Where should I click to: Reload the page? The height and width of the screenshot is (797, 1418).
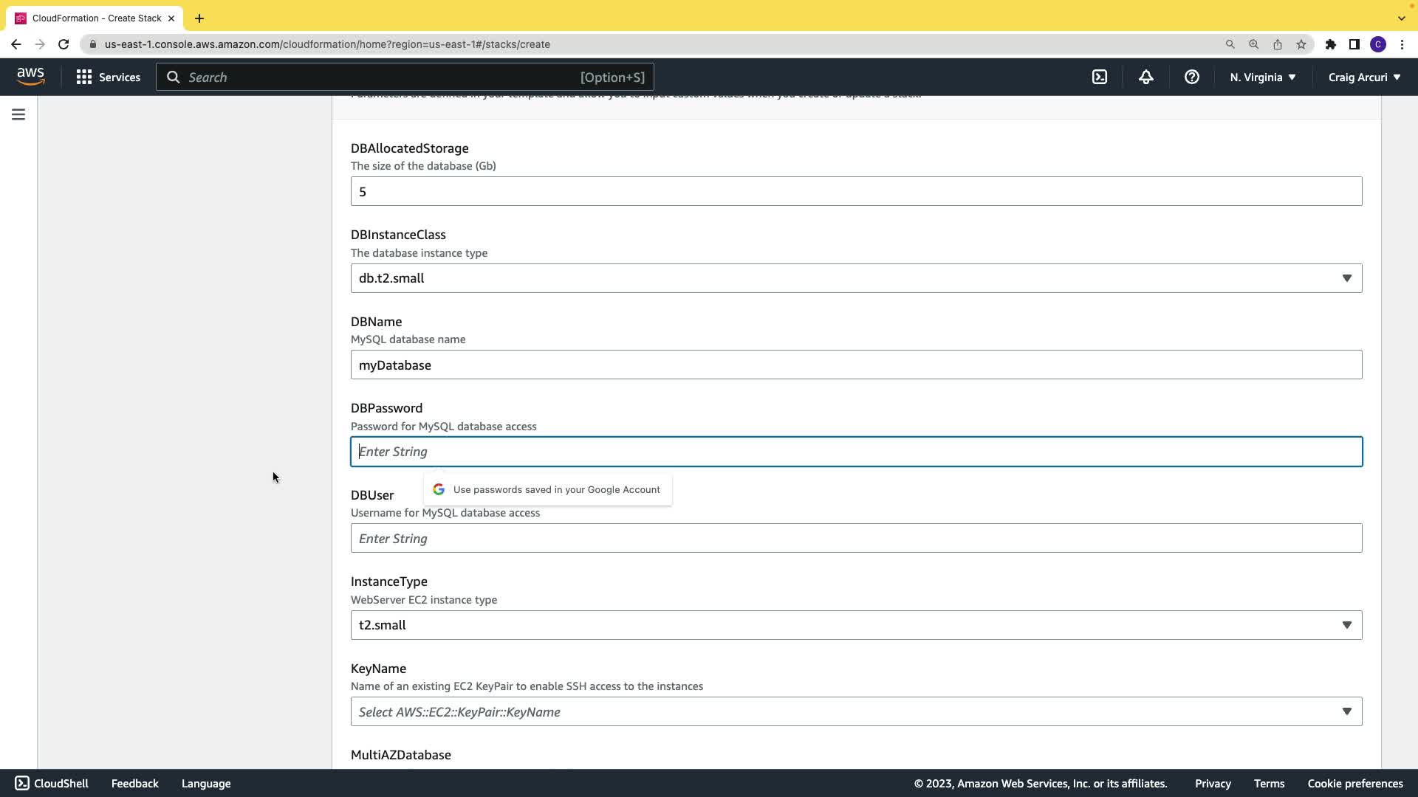tap(64, 44)
